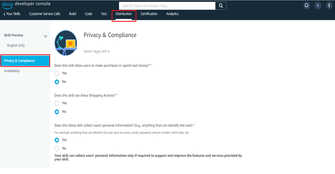Go to the Build tab
Image resolution: width=335 pixels, height=174 pixels.
pos(72,14)
